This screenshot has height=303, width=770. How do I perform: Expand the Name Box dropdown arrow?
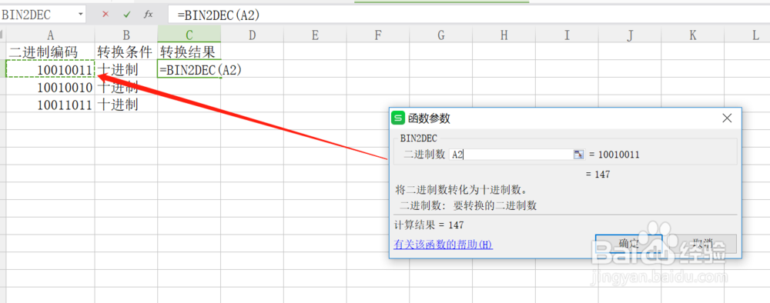tap(81, 15)
